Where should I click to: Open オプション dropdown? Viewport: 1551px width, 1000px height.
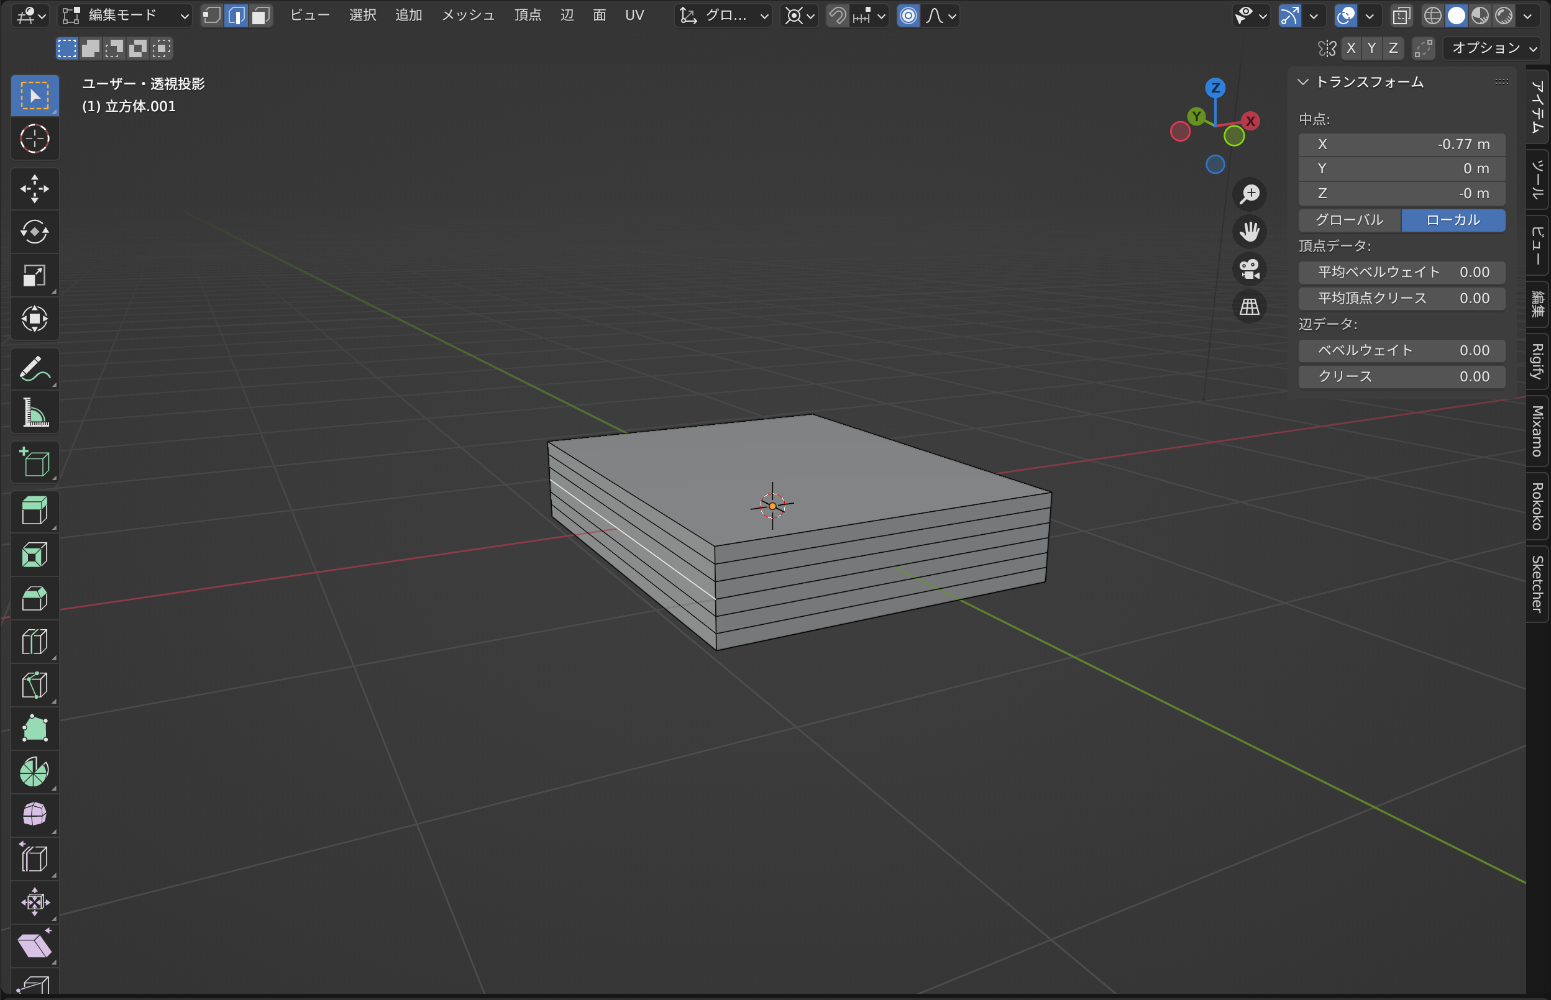[x=1492, y=48]
